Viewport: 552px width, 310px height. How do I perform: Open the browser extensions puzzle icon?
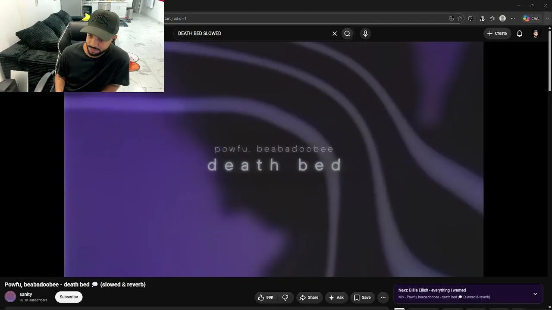pos(470,19)
